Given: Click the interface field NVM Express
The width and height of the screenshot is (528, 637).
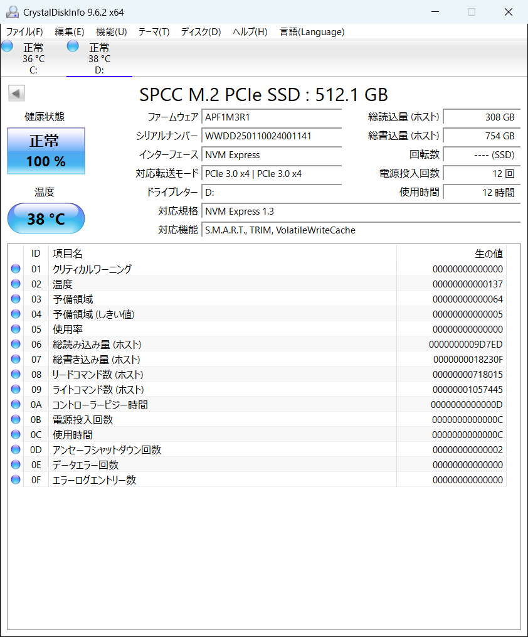Looking at the screenshot, I should pos(272,155).
